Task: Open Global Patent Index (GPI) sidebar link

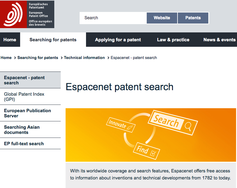Action: coord(24,97)
